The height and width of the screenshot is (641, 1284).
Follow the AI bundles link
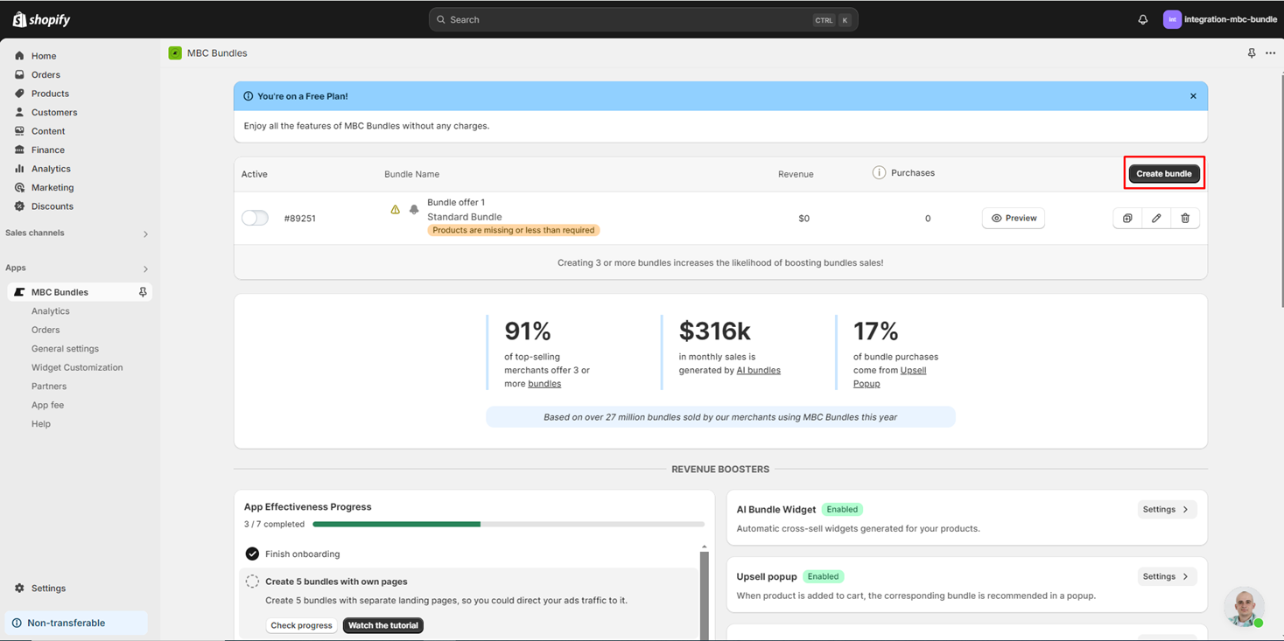[758, 370]
